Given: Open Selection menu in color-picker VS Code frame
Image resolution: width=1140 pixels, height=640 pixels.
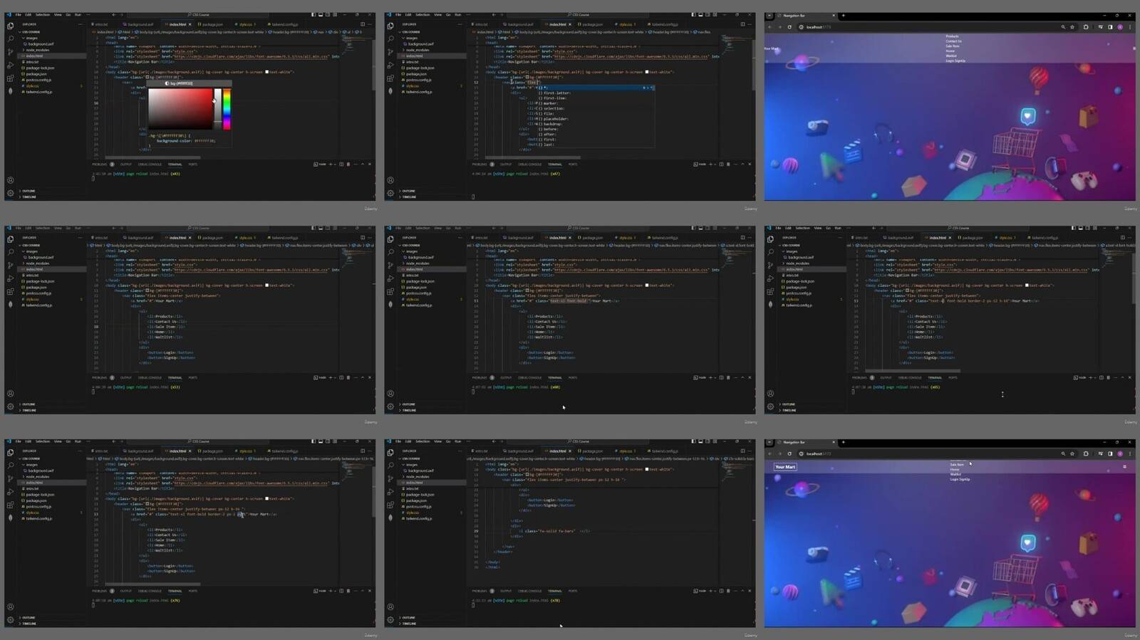Looking at the screenshot, I should [43, 14].
